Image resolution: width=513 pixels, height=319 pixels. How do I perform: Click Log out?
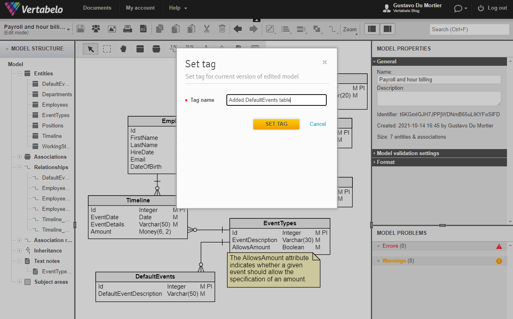[x=497, y=8]
